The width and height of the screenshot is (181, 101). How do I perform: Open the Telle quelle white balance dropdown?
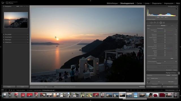point(171,82)
